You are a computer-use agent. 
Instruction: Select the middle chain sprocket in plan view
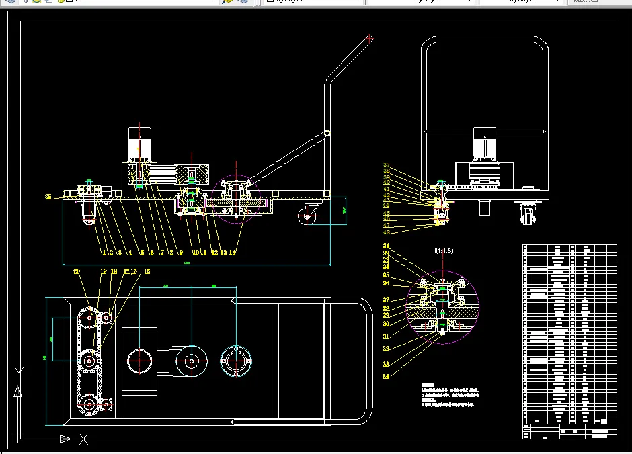[89, 361]
